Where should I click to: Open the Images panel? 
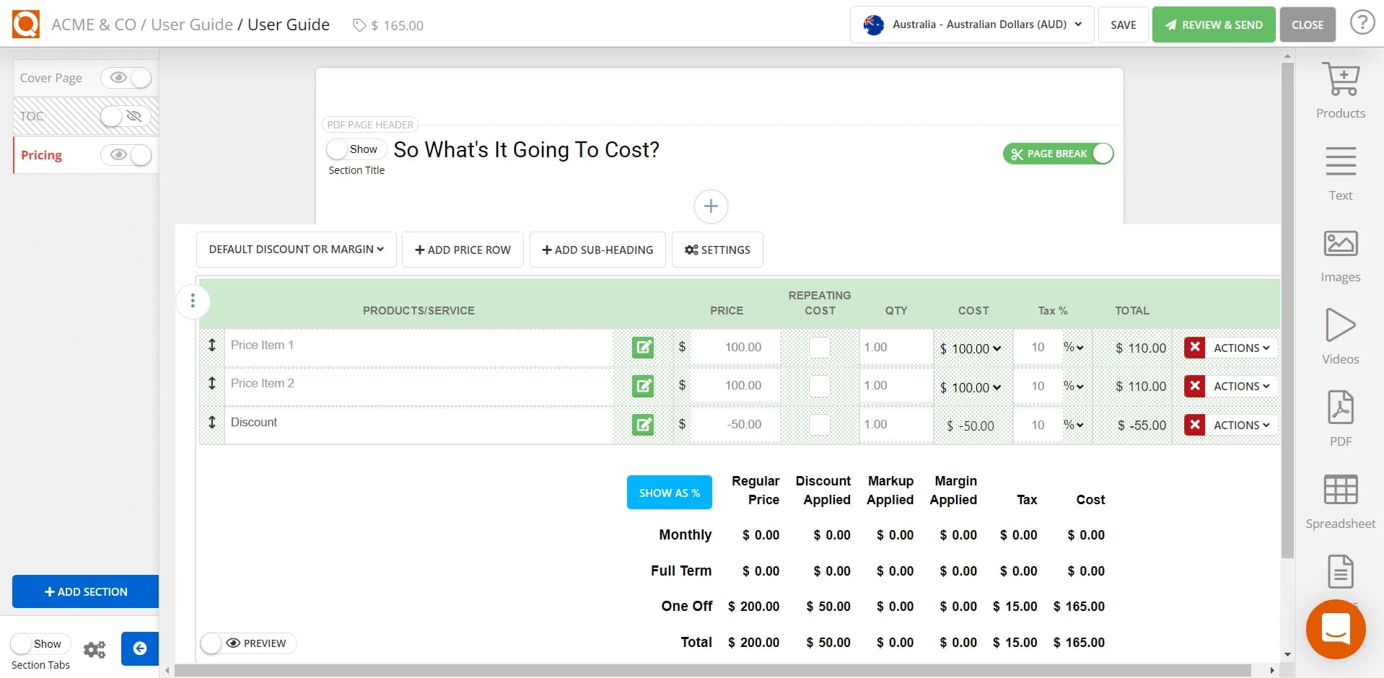tap(1340, 253)
